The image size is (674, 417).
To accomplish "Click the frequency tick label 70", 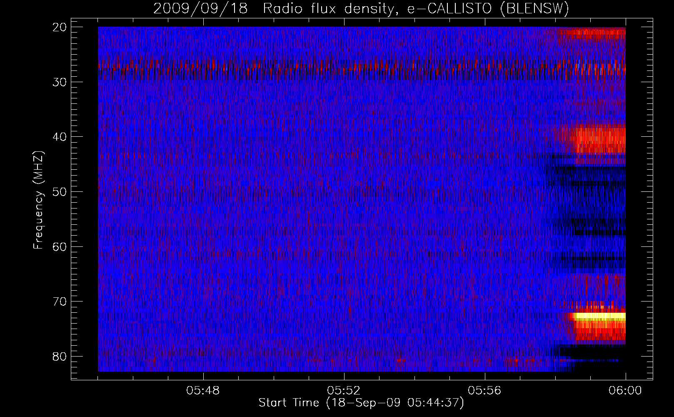I will [60, 301].
